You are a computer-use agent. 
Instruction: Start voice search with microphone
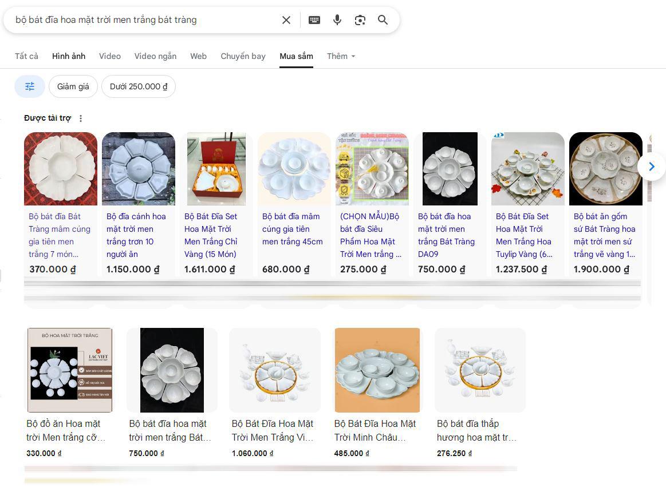coord(337,20)
